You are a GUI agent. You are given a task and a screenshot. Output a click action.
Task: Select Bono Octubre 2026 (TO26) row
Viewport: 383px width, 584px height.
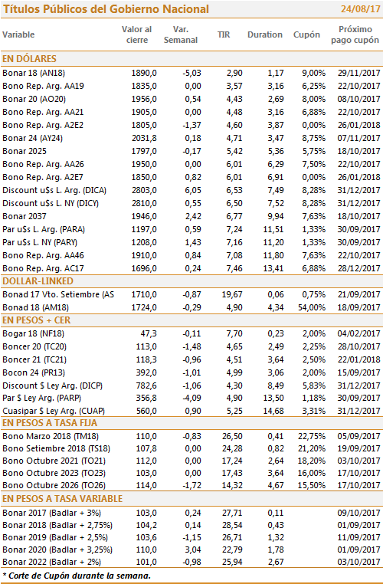191,485
